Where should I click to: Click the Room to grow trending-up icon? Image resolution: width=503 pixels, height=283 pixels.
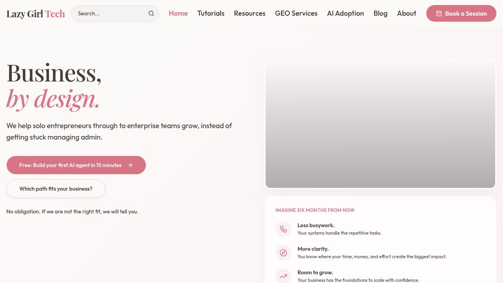coord(283,276)
